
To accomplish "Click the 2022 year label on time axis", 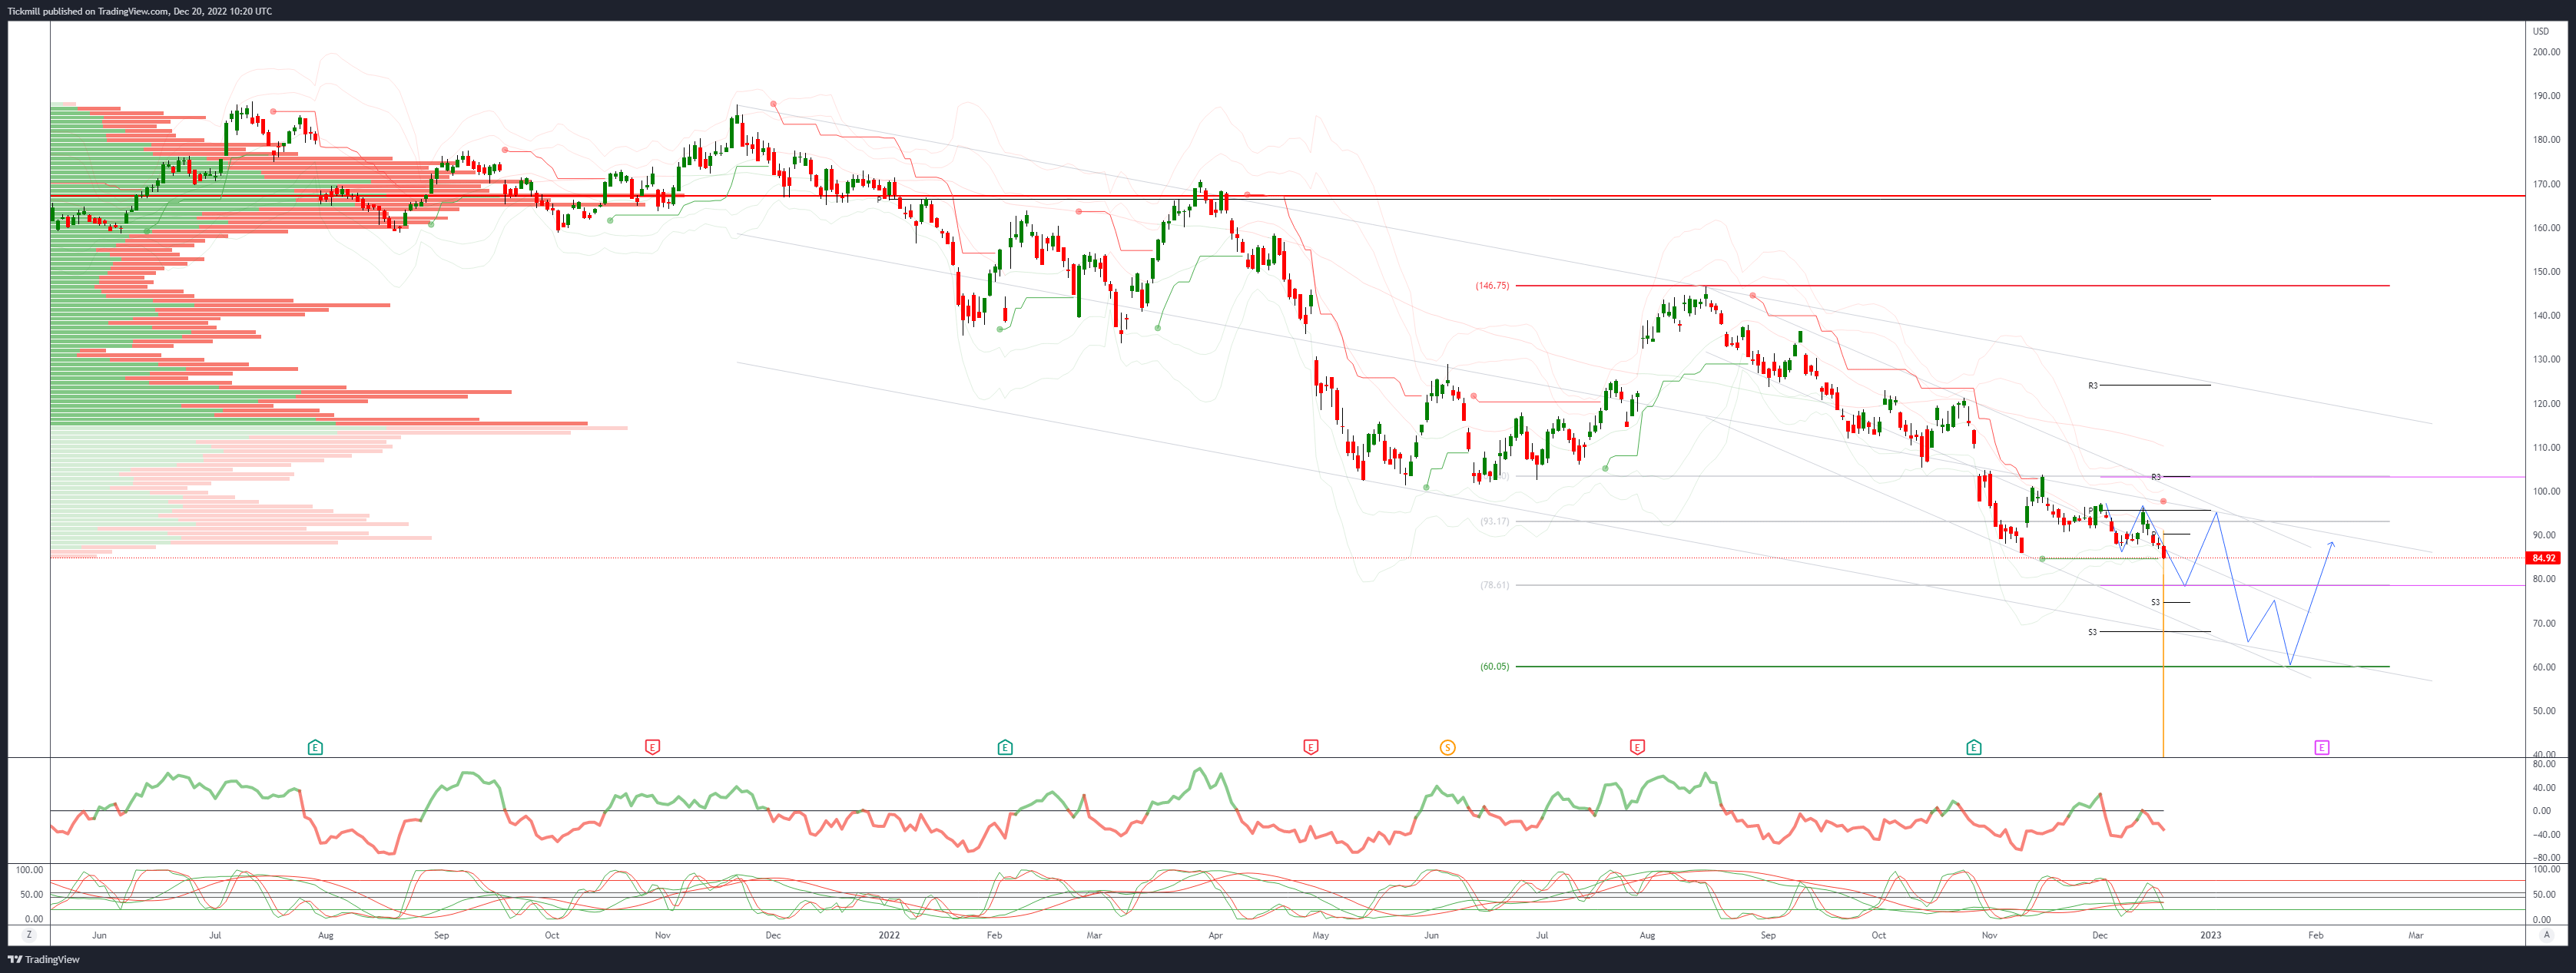I will (x=889, y=935).
